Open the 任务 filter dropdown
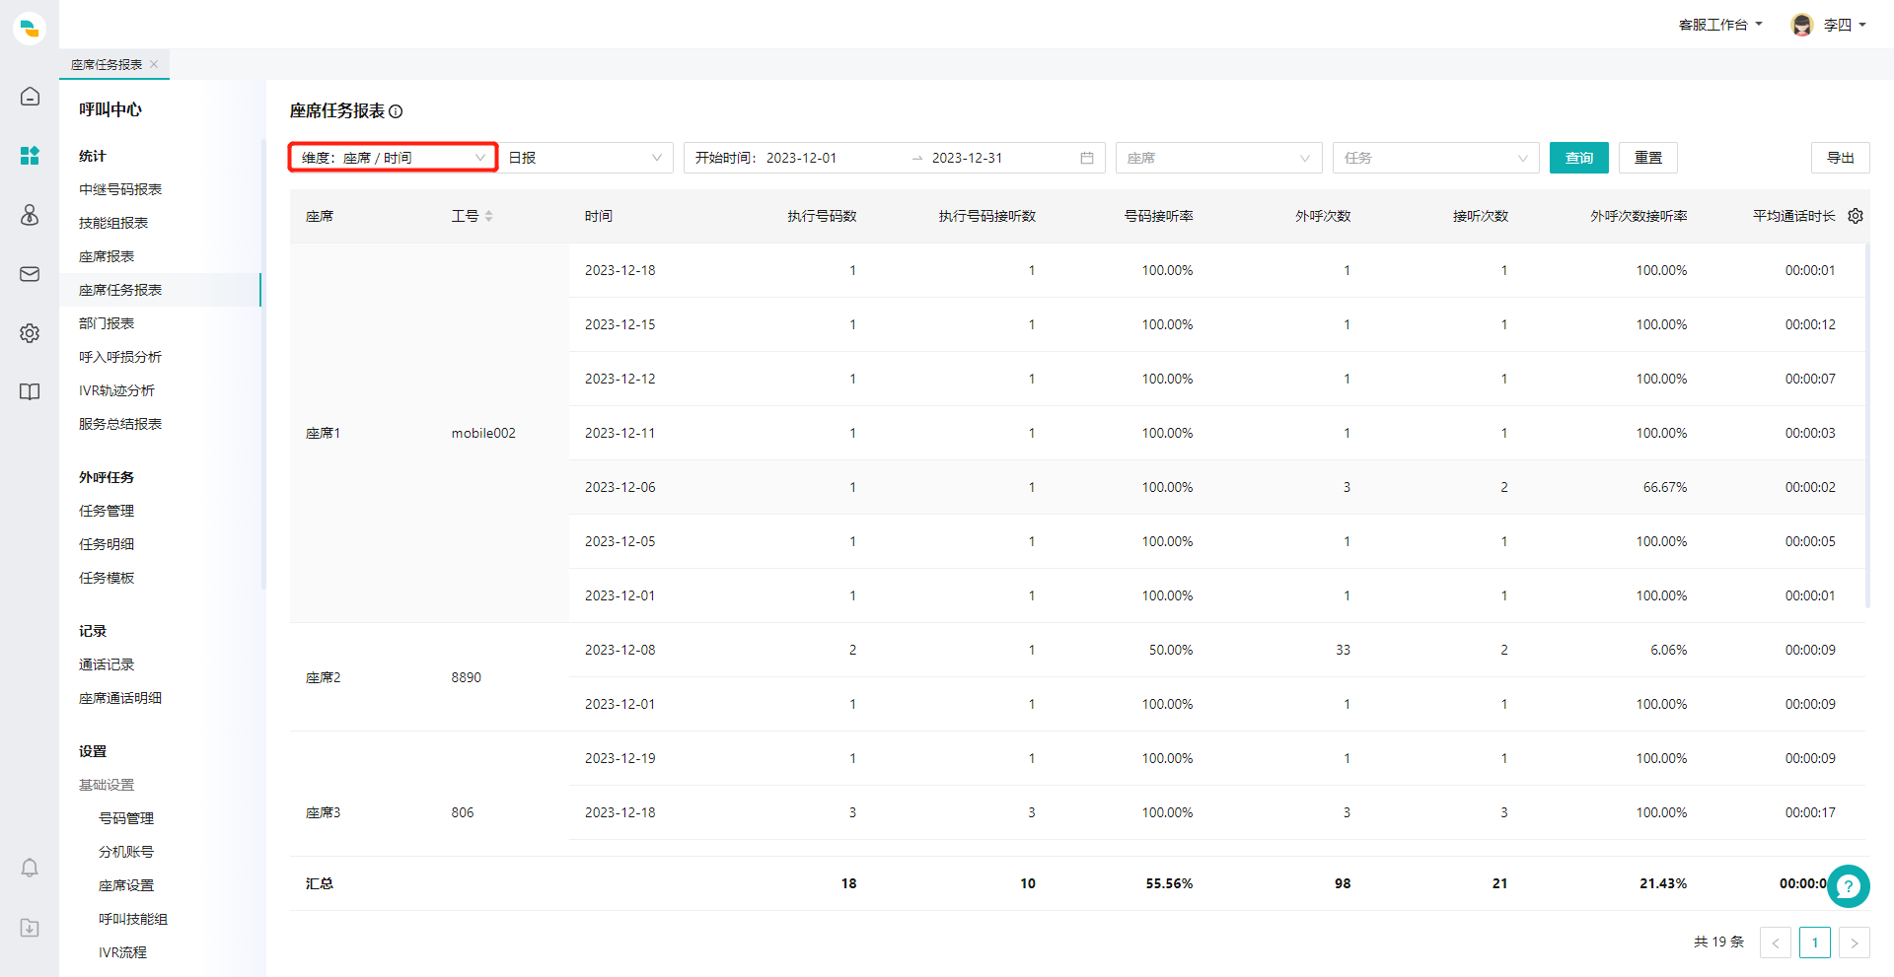This screenshot has width=1894, height=977. click(x=1435, y=158)
